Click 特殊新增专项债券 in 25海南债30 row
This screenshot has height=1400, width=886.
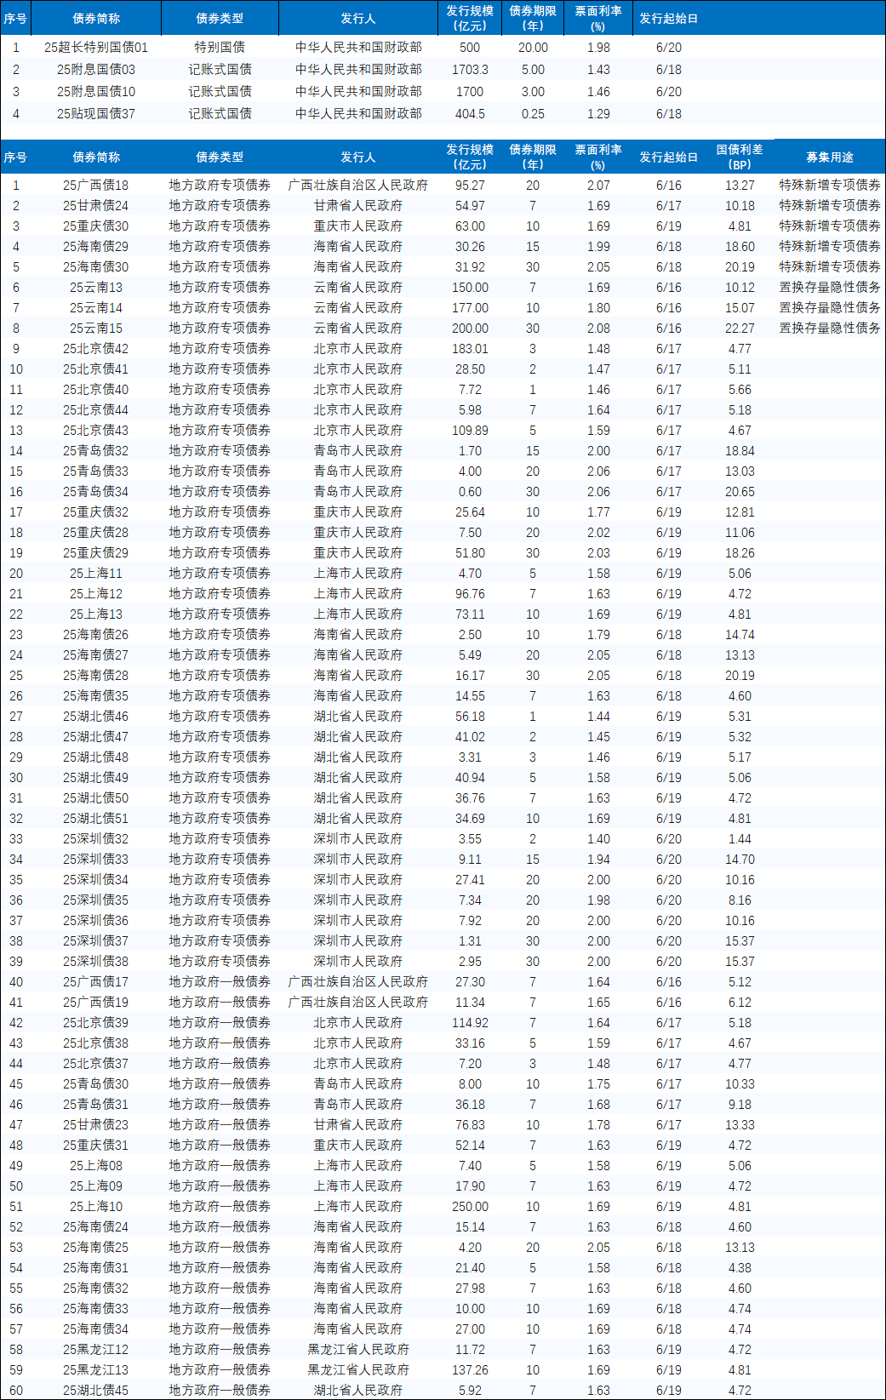coord(830,267)
